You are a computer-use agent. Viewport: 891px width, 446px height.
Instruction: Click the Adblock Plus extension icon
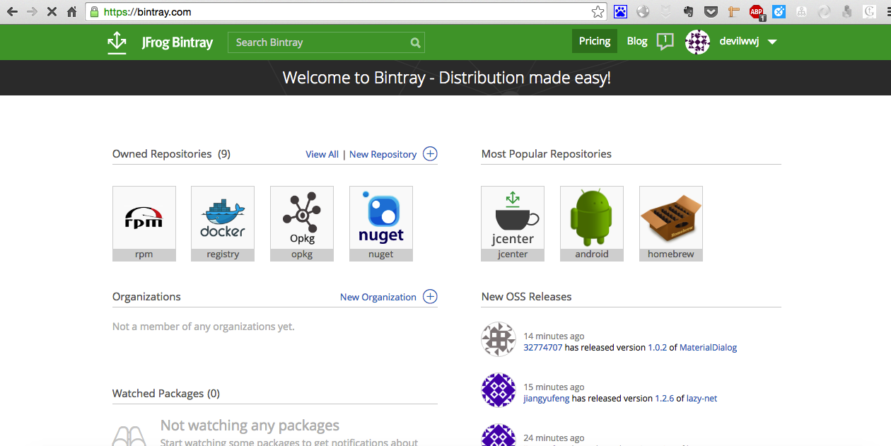757,11
